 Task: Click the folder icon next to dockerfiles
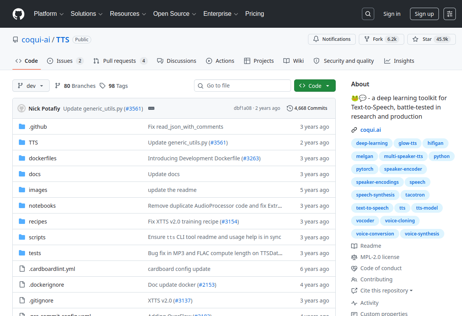22,158
